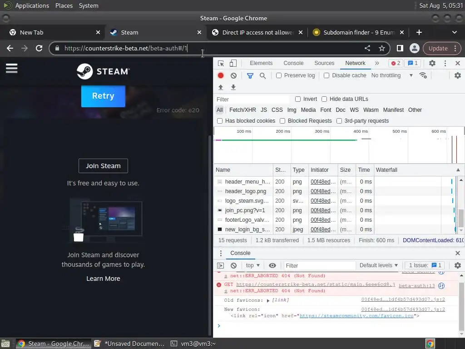
Task: Check Blocked Requests checkbox
Action: 282,121
